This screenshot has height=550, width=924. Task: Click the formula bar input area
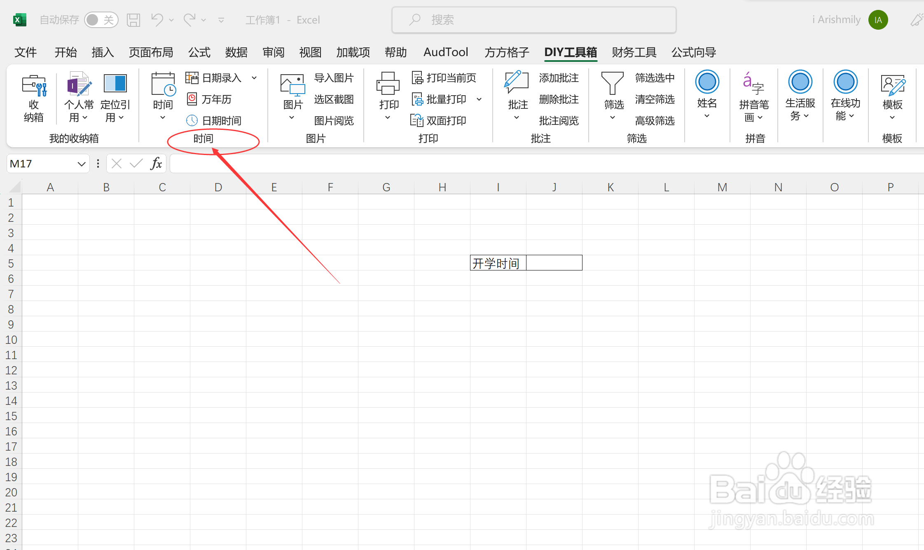click(547, 164)
